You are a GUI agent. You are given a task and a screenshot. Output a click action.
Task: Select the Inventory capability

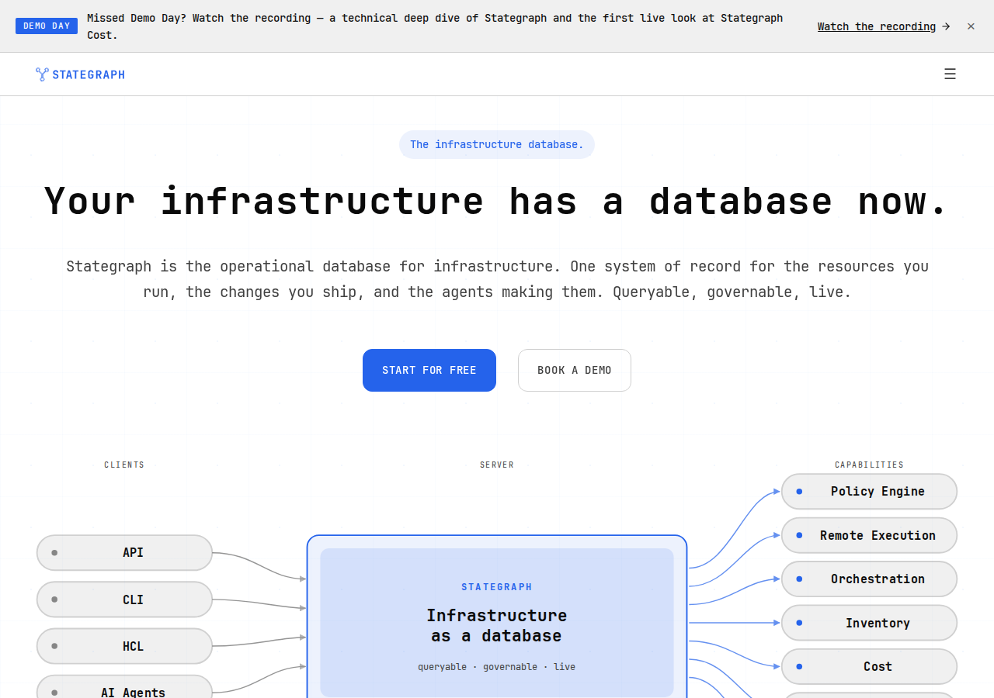869,623
